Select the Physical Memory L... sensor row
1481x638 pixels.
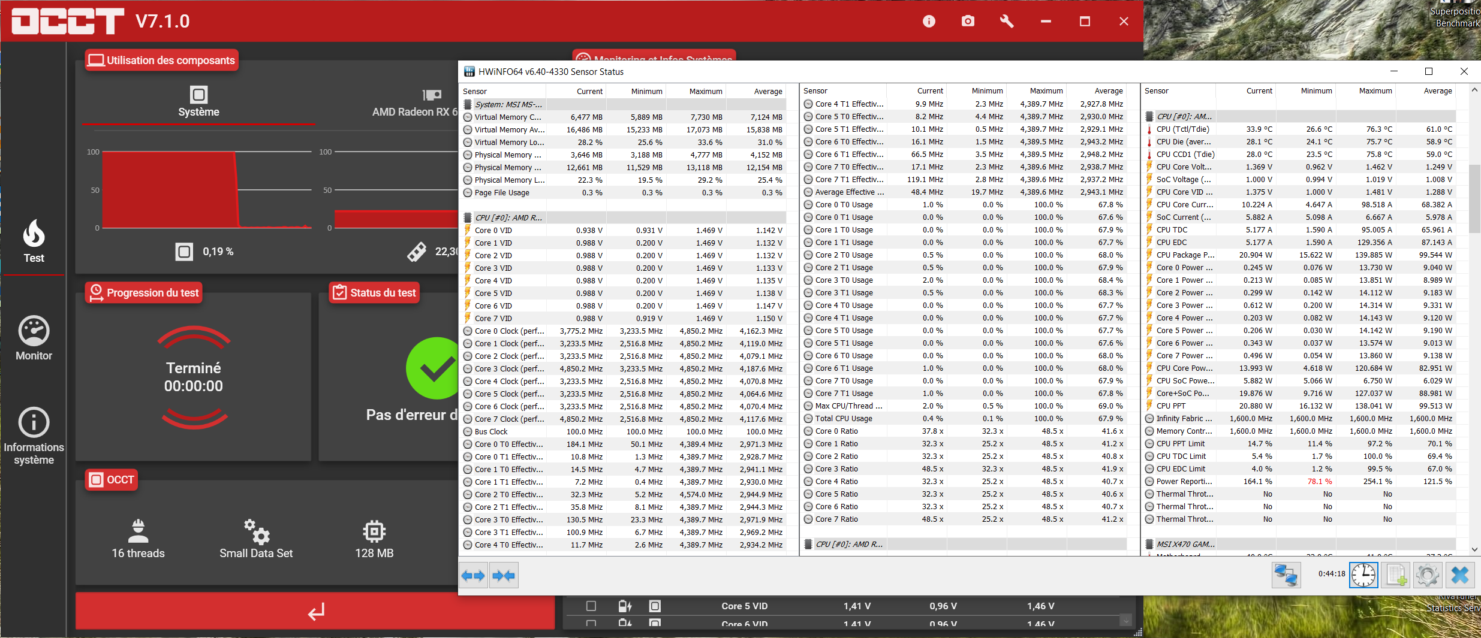[624, 180]
